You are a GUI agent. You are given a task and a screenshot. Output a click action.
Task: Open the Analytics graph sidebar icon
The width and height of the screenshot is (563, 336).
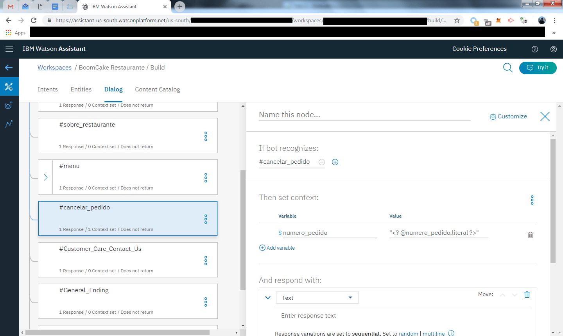[x=9, y=124]
